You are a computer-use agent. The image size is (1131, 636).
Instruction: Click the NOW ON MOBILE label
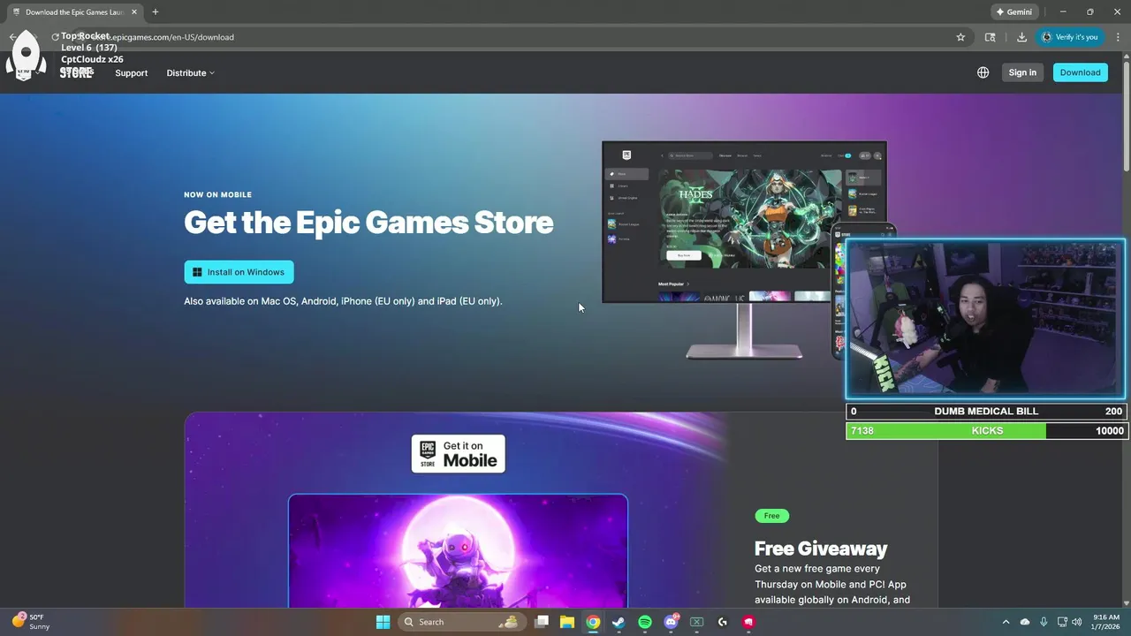[217, 195]
